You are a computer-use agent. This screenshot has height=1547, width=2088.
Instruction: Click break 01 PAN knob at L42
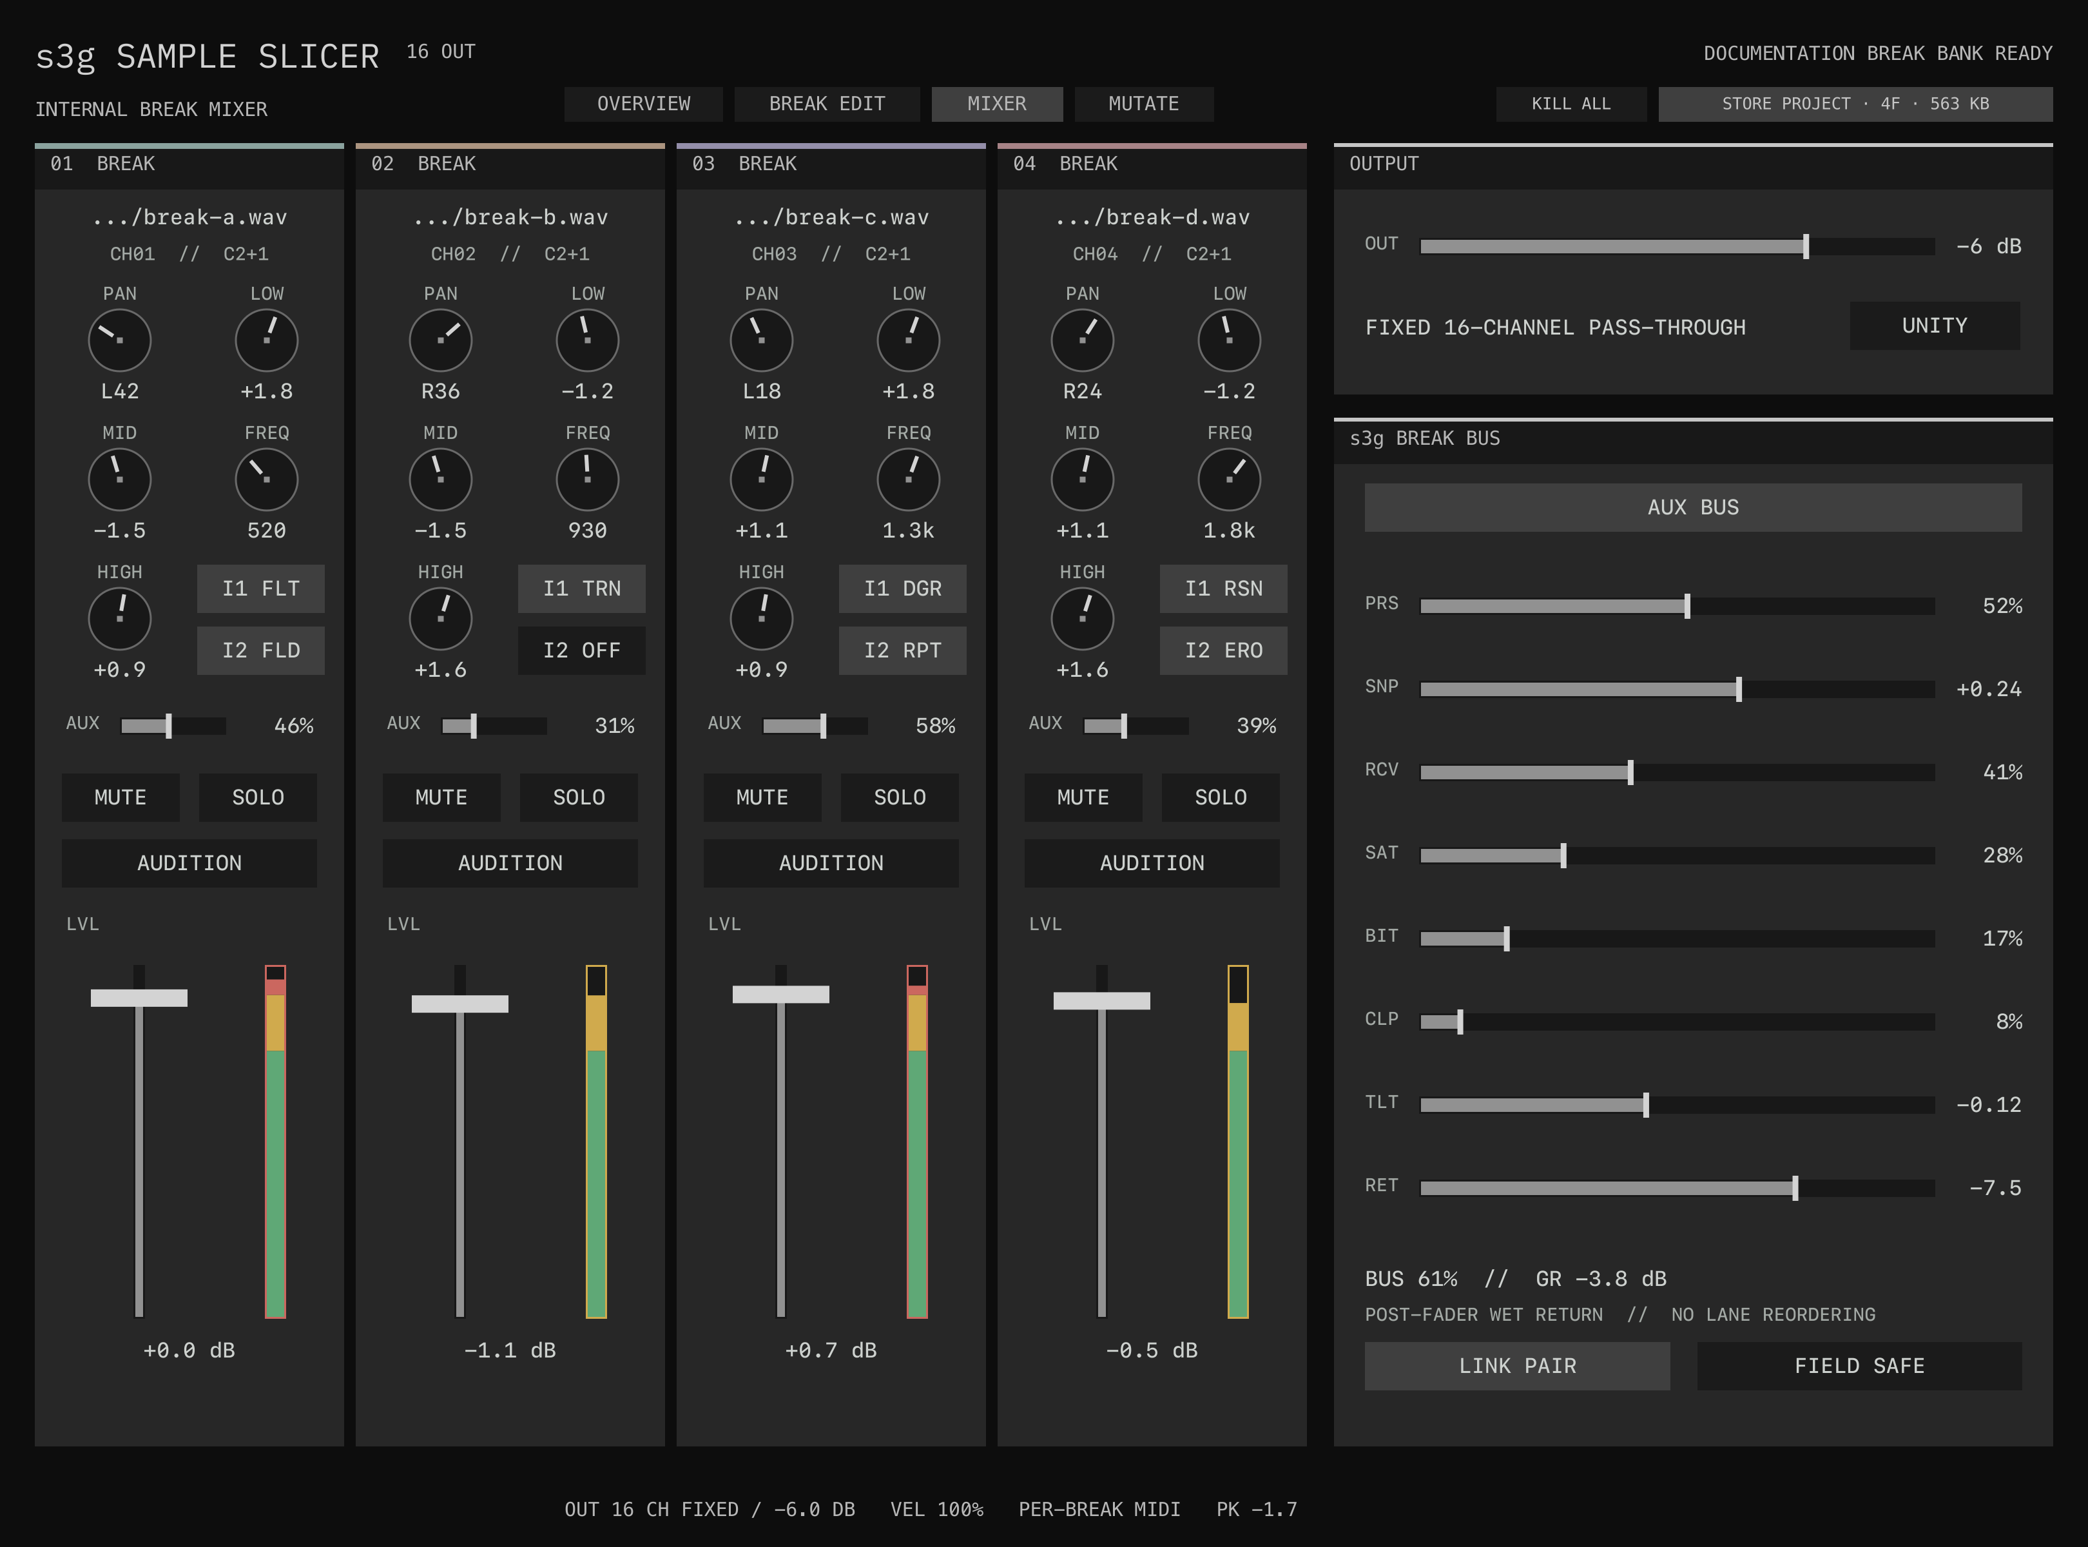[x=120, y=340]
